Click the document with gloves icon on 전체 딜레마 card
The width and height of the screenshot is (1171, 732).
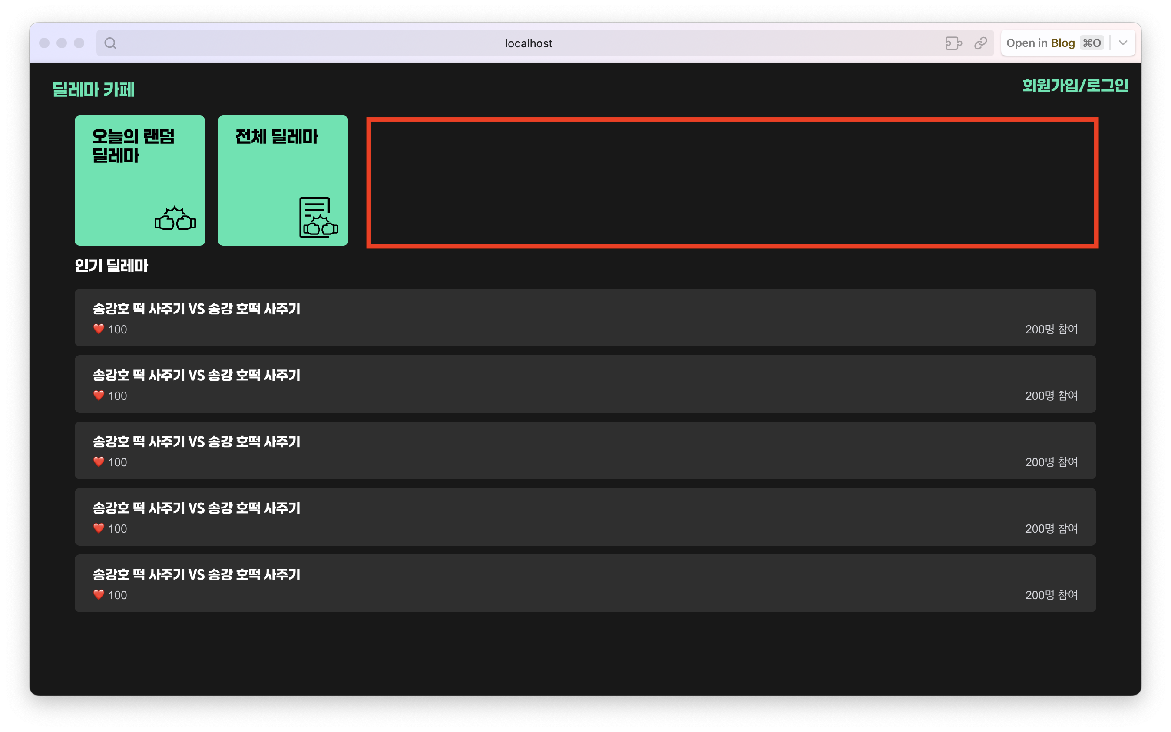click(318, 218)
